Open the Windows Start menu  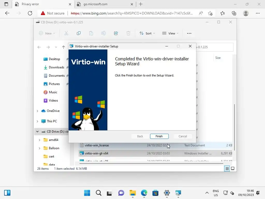tap(87, 193)
